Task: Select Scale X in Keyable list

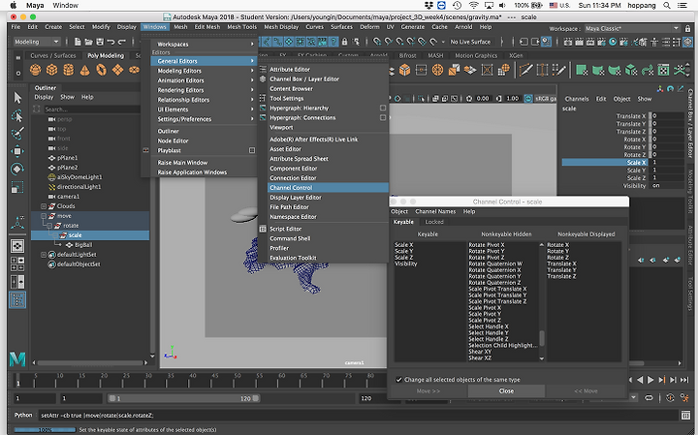Action: (x=403, y=245)
